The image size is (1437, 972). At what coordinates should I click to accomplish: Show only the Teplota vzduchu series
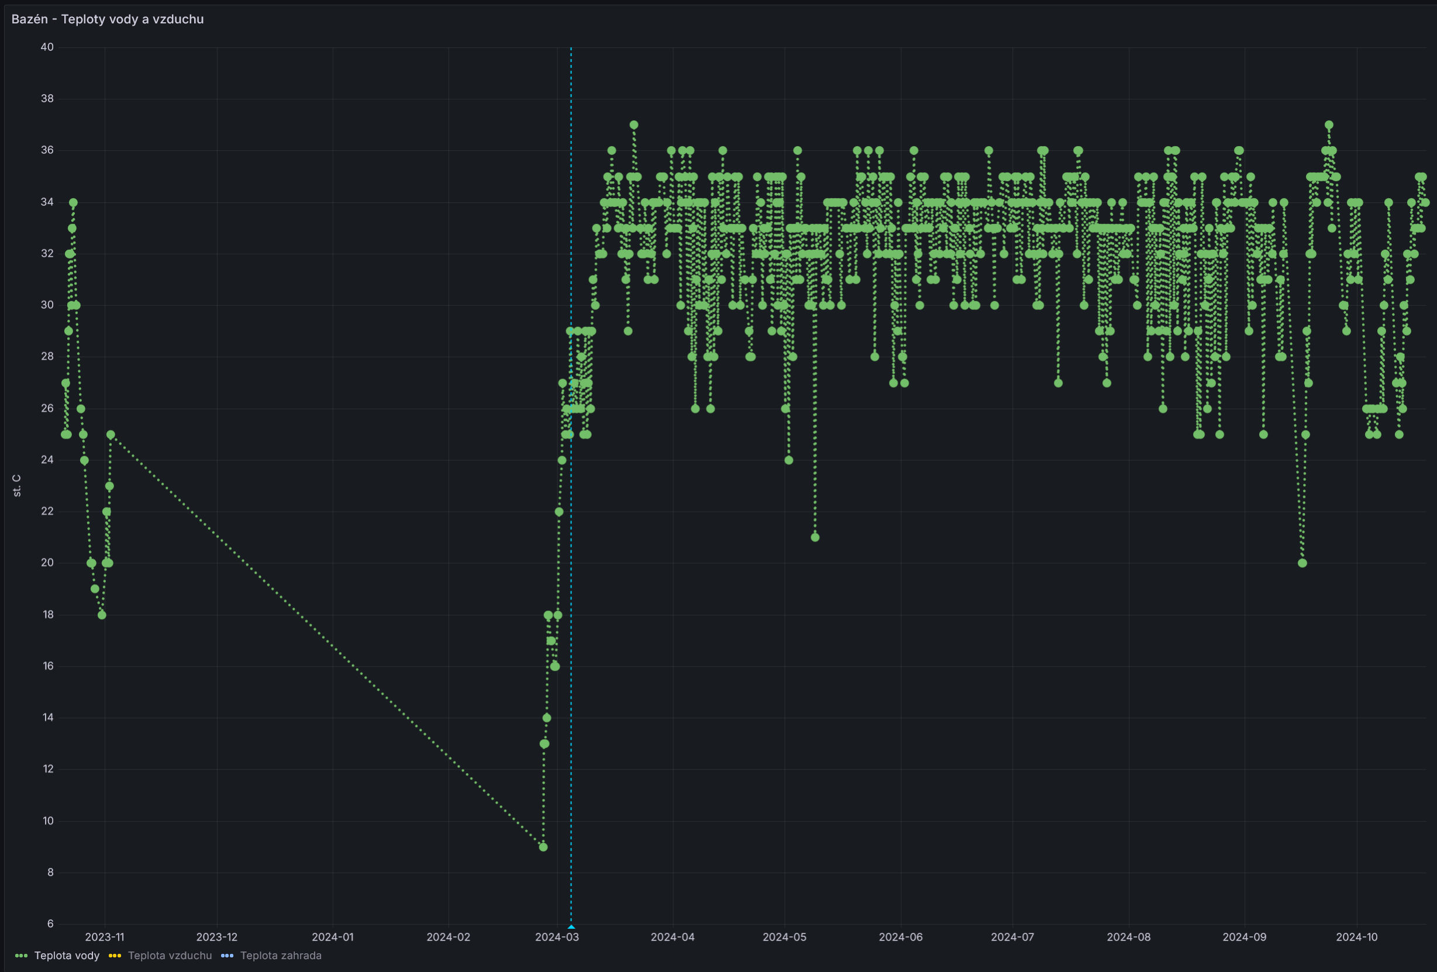click(x=170, y=955)
